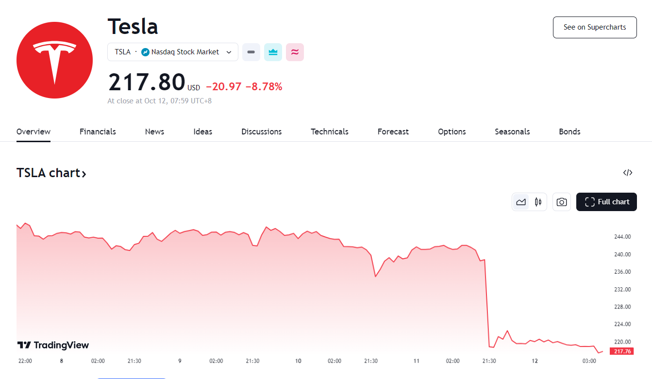652x379 pixels.
Task: Click the Tesla logo image
Action: (x=54, y=60)
